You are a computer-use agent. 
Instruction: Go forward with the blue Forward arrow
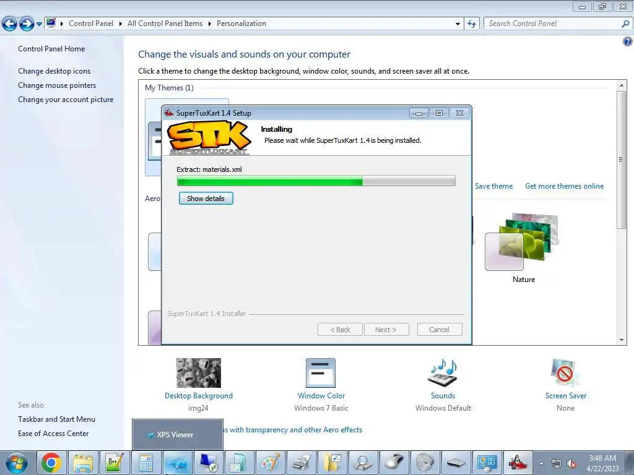[27, 24]
